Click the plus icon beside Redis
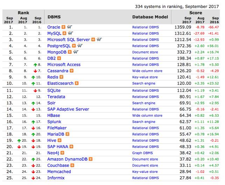The image size is (225, 185). (x=62, y=77)
